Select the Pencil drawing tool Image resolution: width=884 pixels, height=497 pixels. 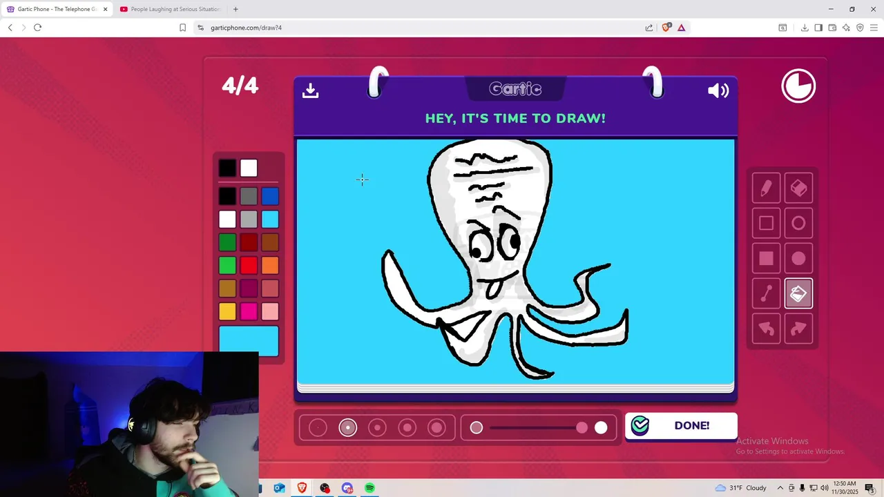tap(766, 188)
